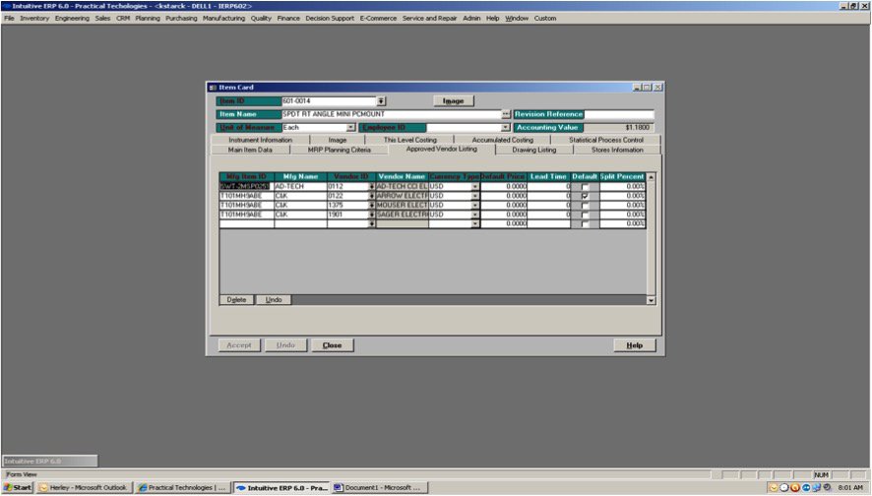This screenshot has width=872, height=496.
Task: Open the Item ID lookup dropdown arrow
Action: pos(381,101)
